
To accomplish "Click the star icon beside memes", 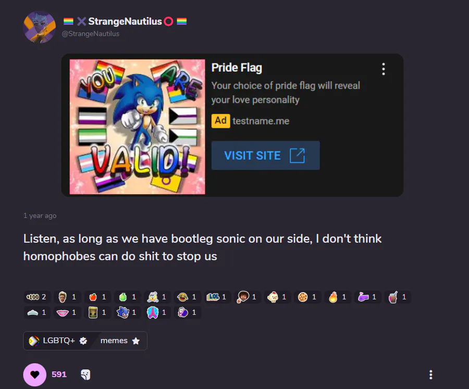I will [x=136, y=341].
